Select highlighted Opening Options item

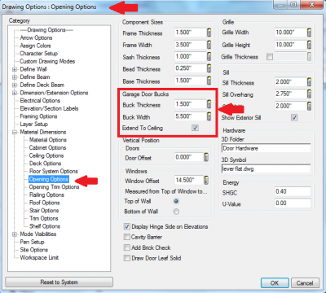pos(49,179)
